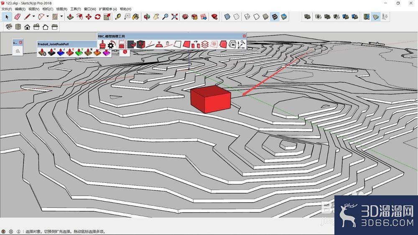Open the shape tool dropdown arrow

coord(61,17)
